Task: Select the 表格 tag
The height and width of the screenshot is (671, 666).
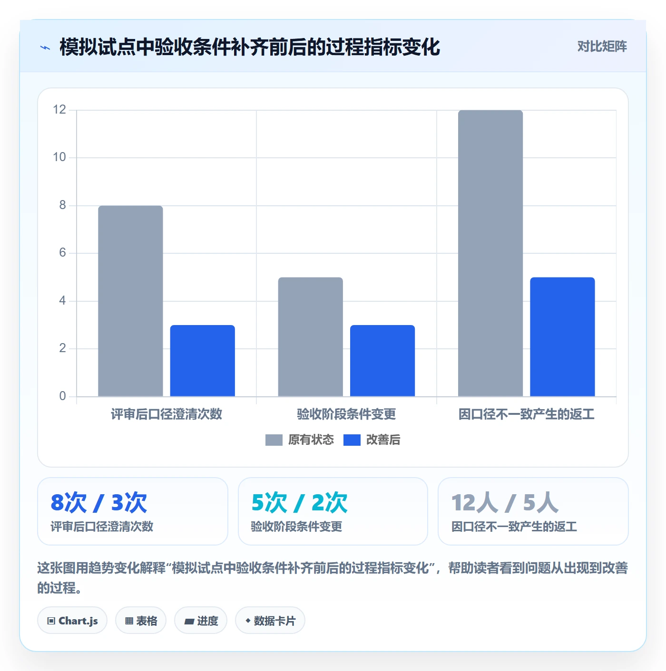Action: tap(141, 620)
